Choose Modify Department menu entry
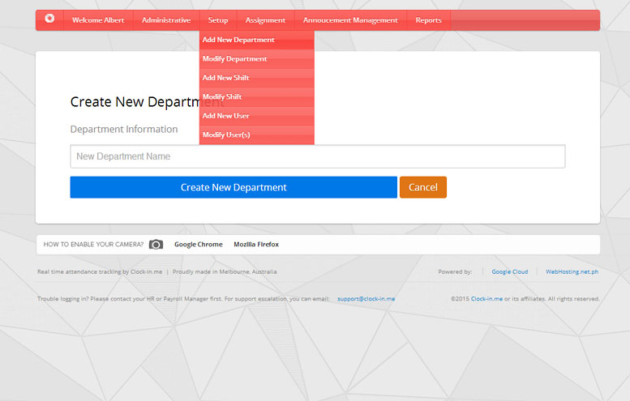This screenshot has width=630, height=401. [257, 58]
